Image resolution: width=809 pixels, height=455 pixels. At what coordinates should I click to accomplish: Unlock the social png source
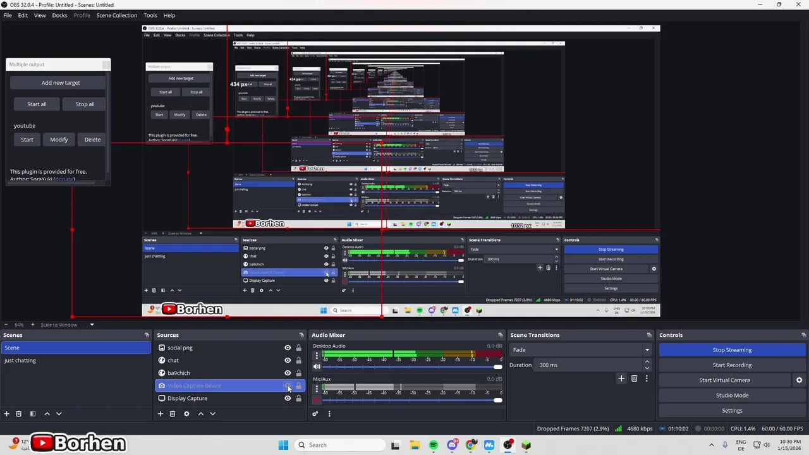coord(299,348)
